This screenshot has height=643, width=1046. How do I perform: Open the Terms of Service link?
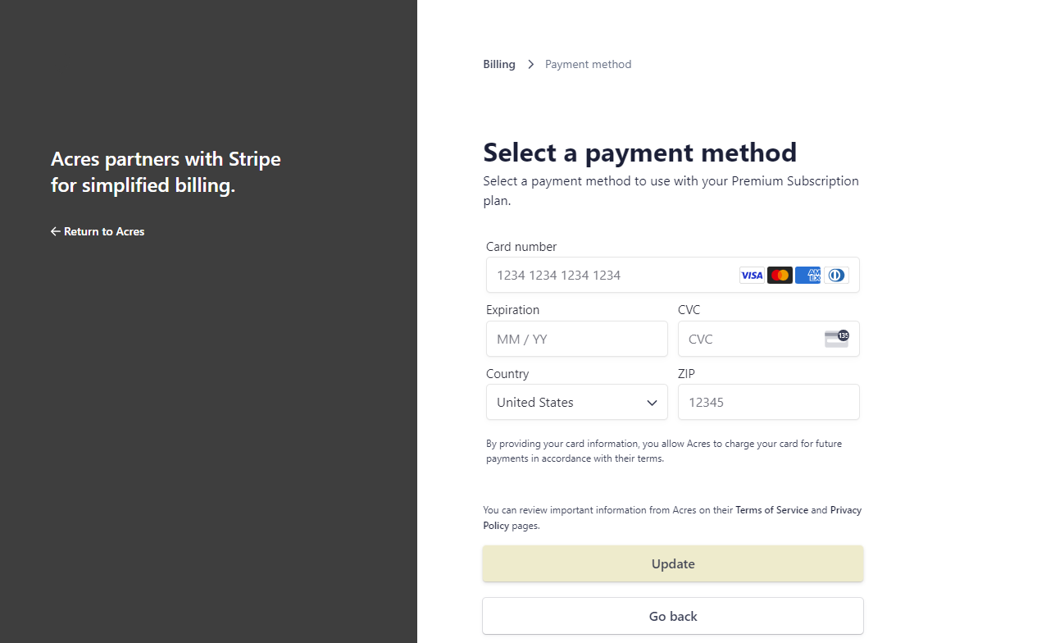click(x=771, y=509)
